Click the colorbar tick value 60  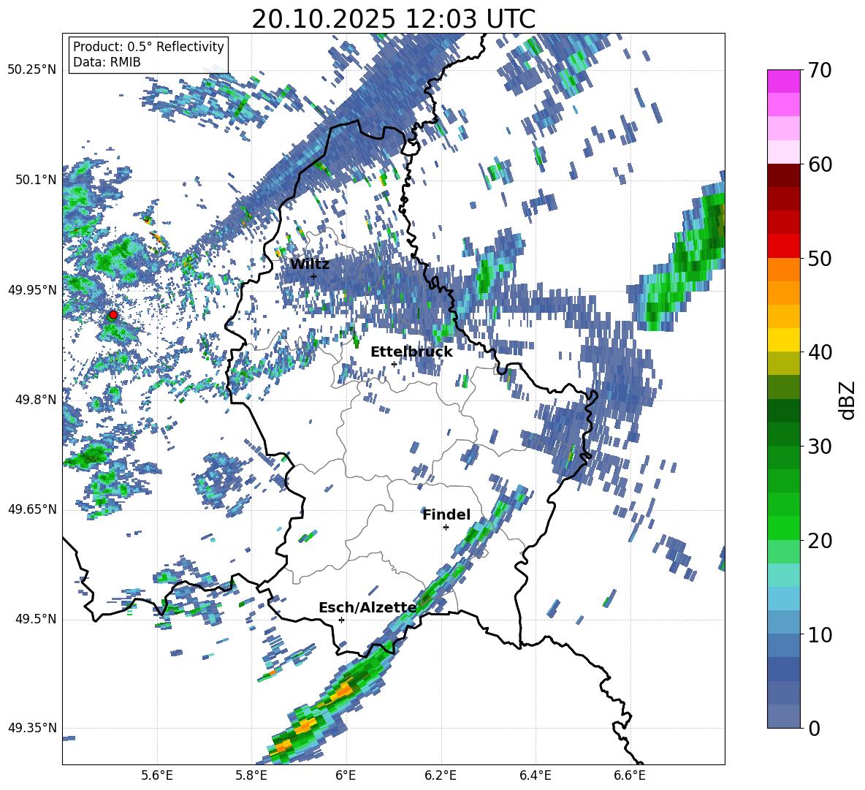coord(820,164)
